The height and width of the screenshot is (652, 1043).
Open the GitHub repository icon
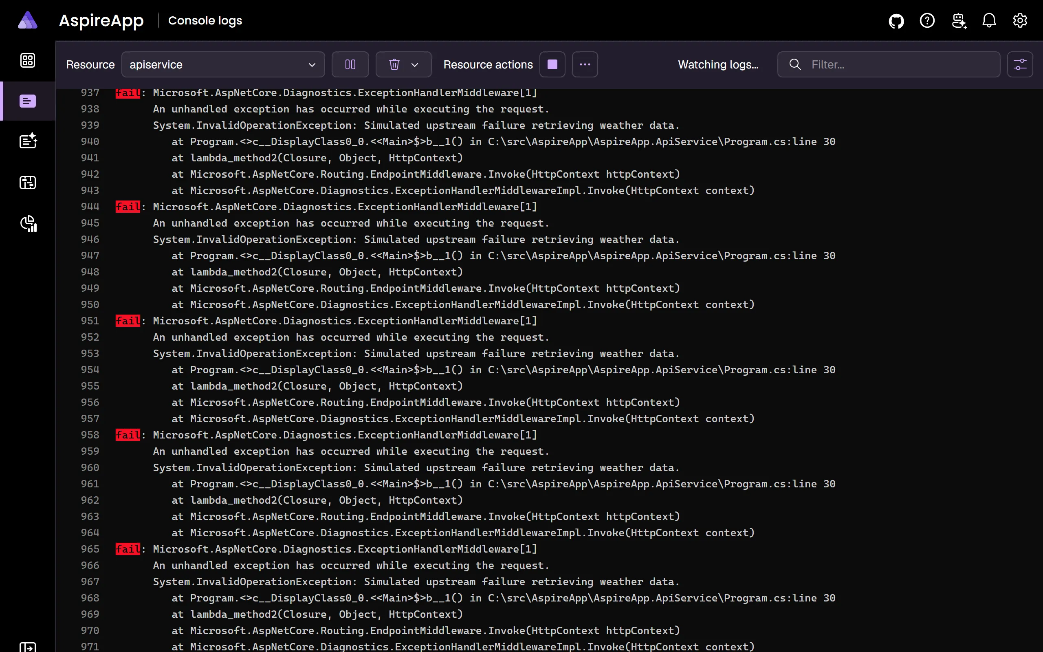896,21
